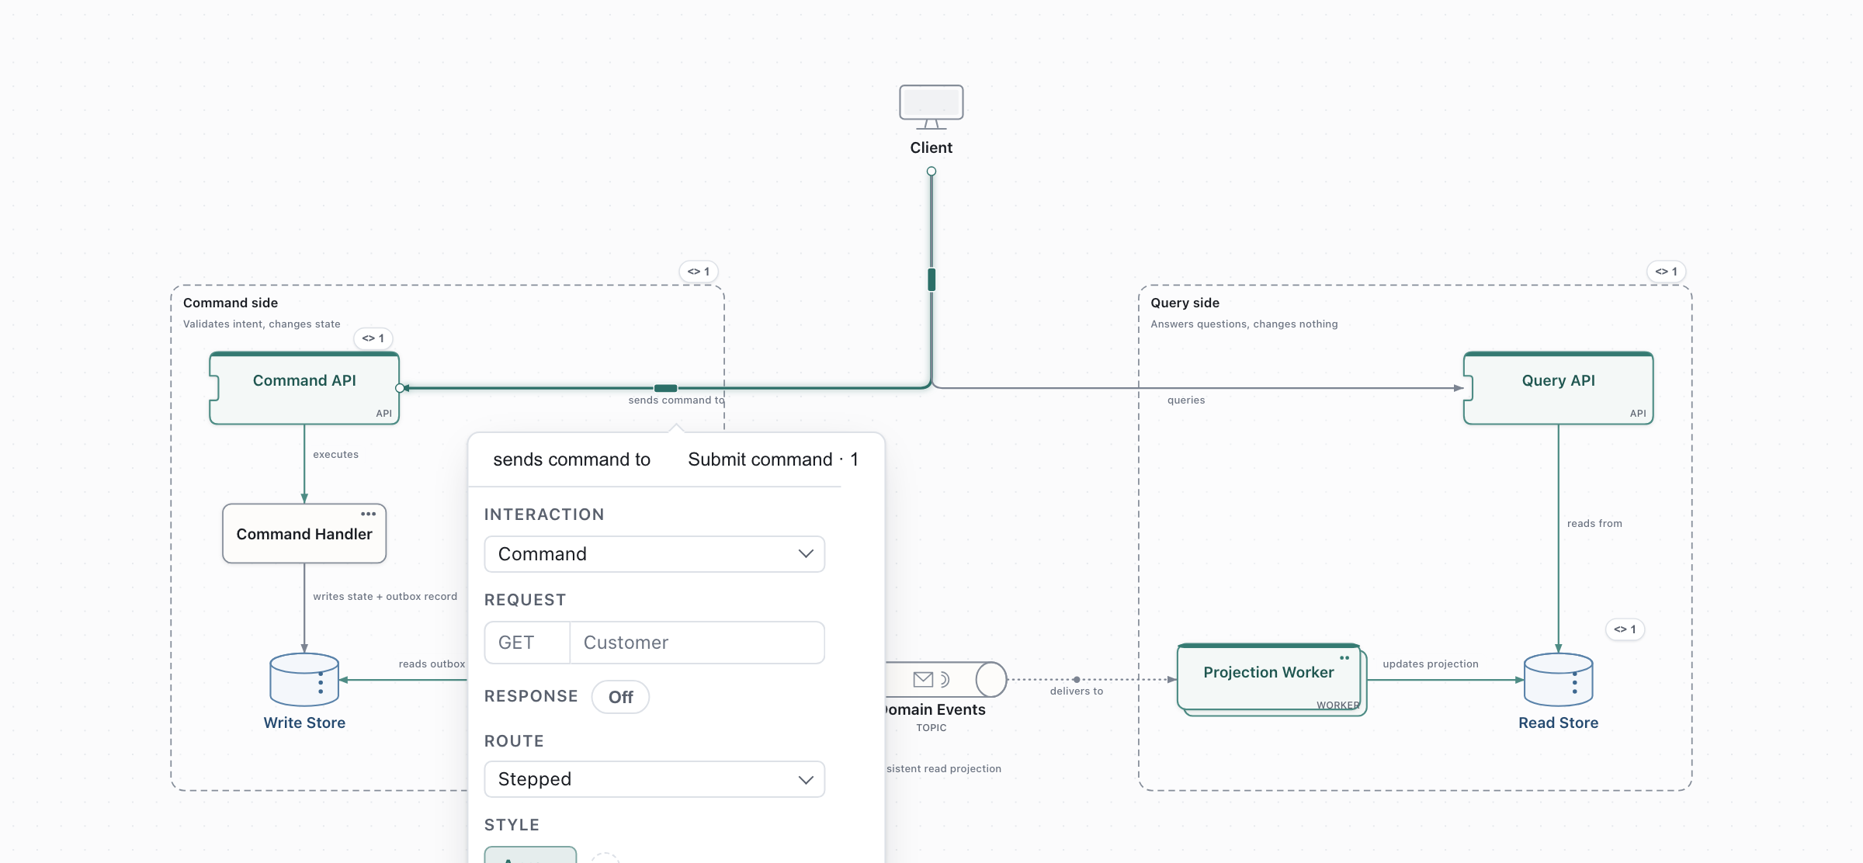This screenshot has width=1863, height=863.
Task: Select the Read Store database icon
Action: coord(1559,680)
